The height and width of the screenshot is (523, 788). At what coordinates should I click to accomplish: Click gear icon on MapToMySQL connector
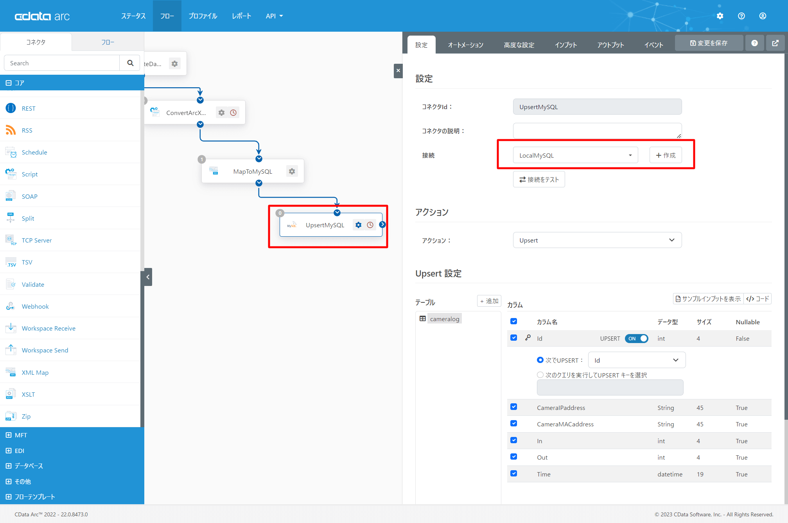pyautogui.click(x=292, y=171)
